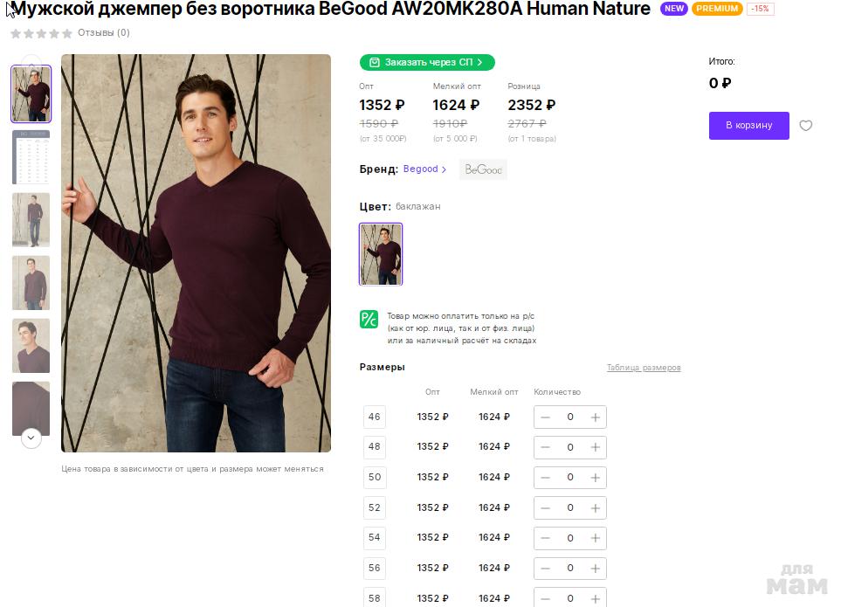Click minus for size 56 quantity
This screenshot has width=841, height=607.
point(546,568)
